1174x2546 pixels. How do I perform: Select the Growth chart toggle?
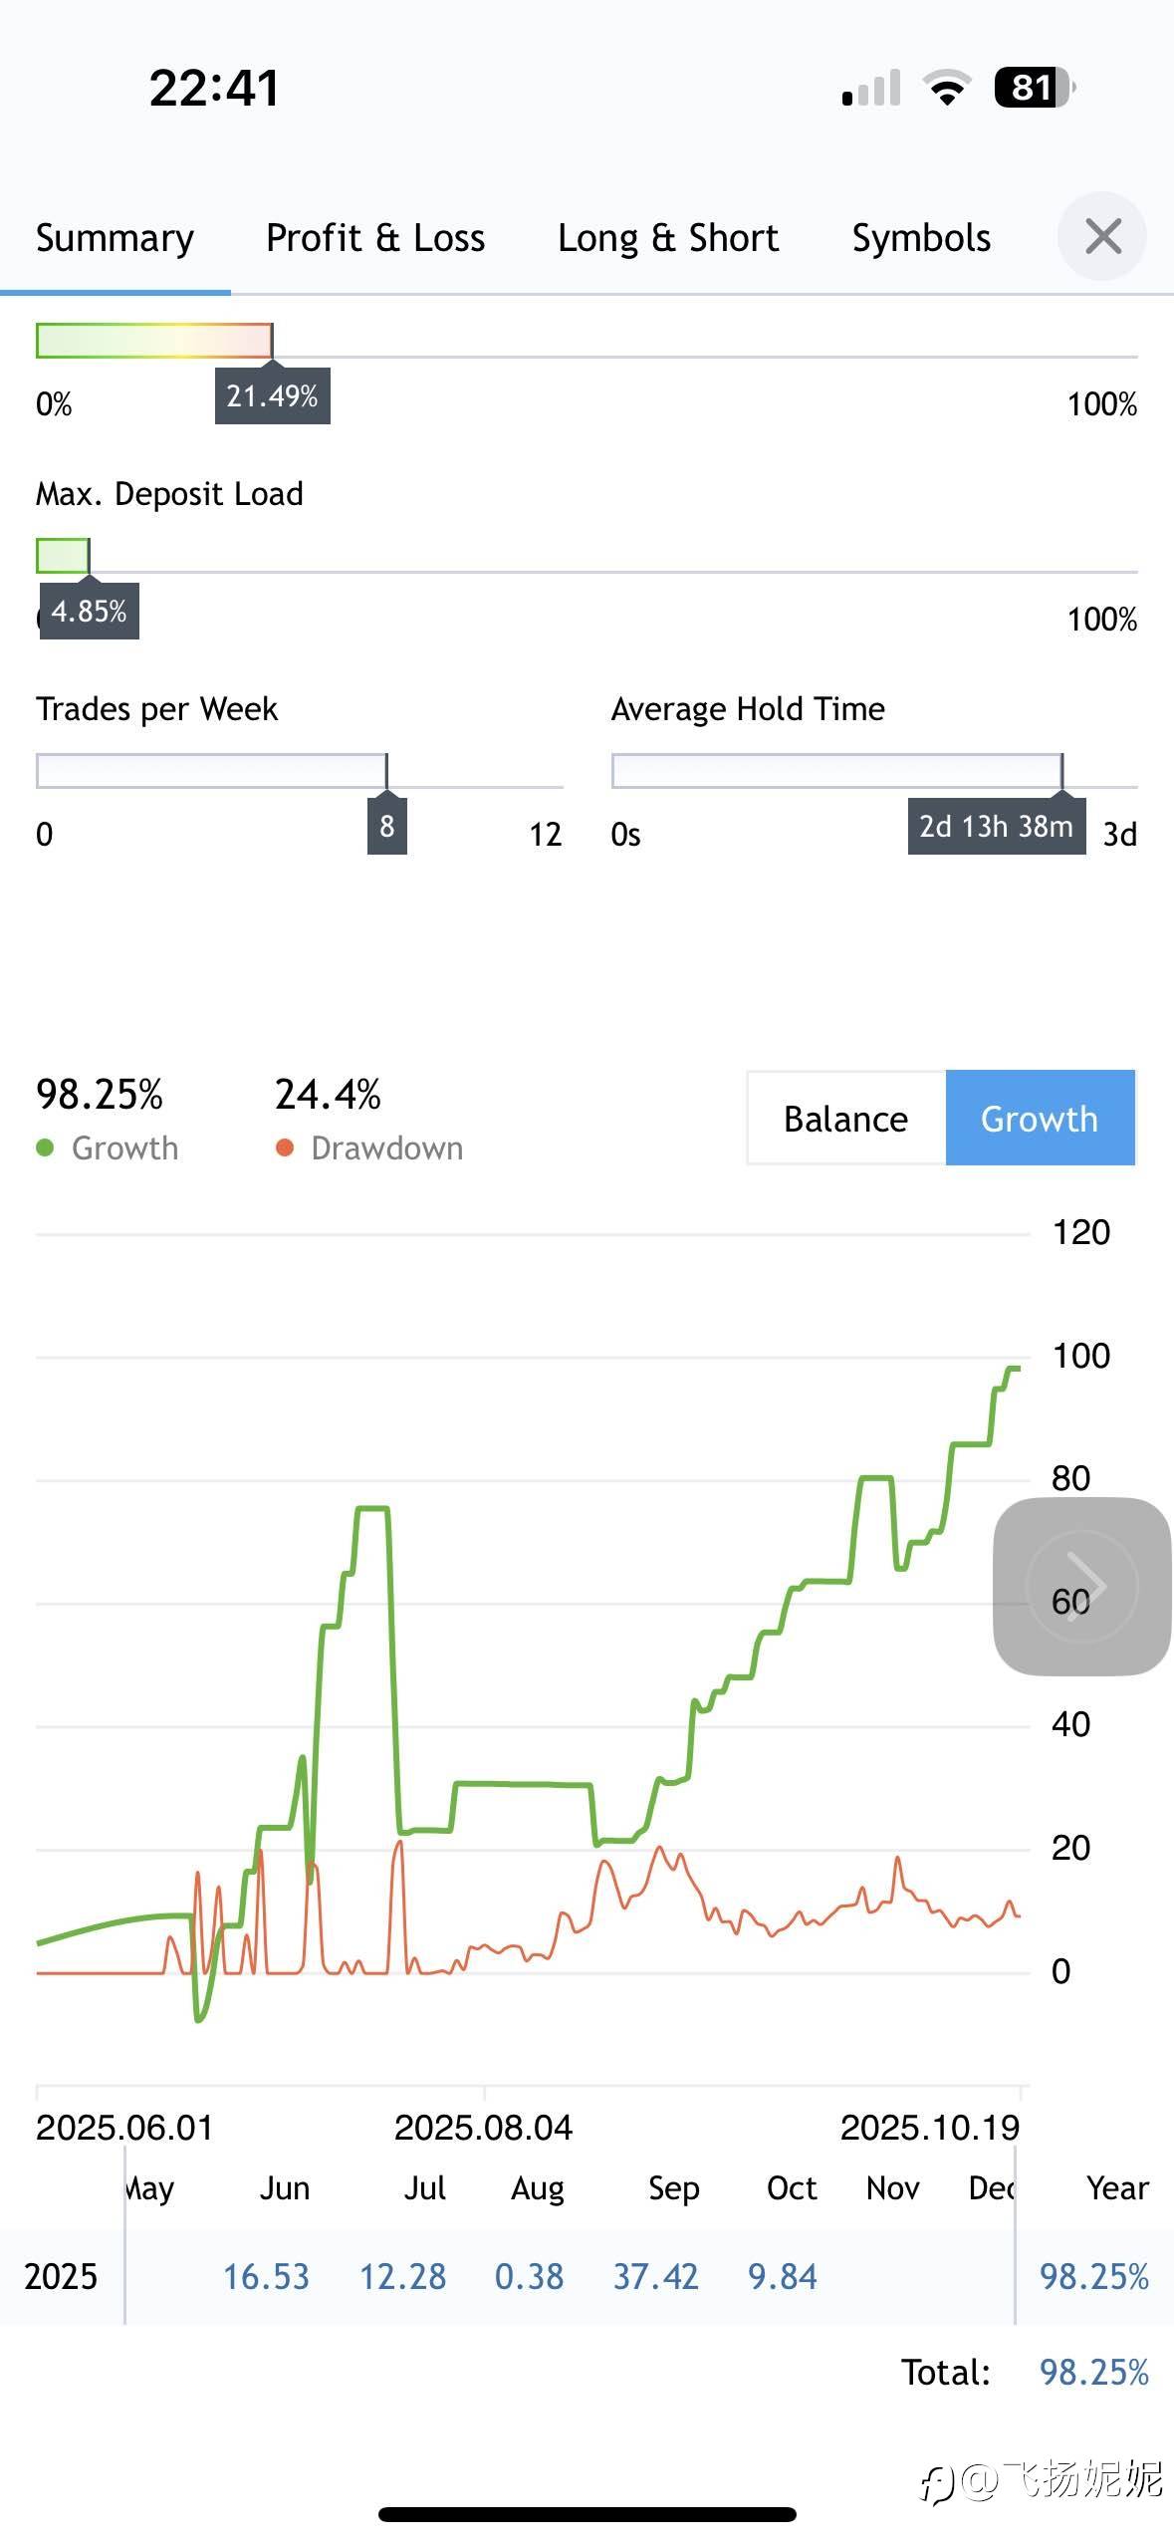click(1040, 1119)
